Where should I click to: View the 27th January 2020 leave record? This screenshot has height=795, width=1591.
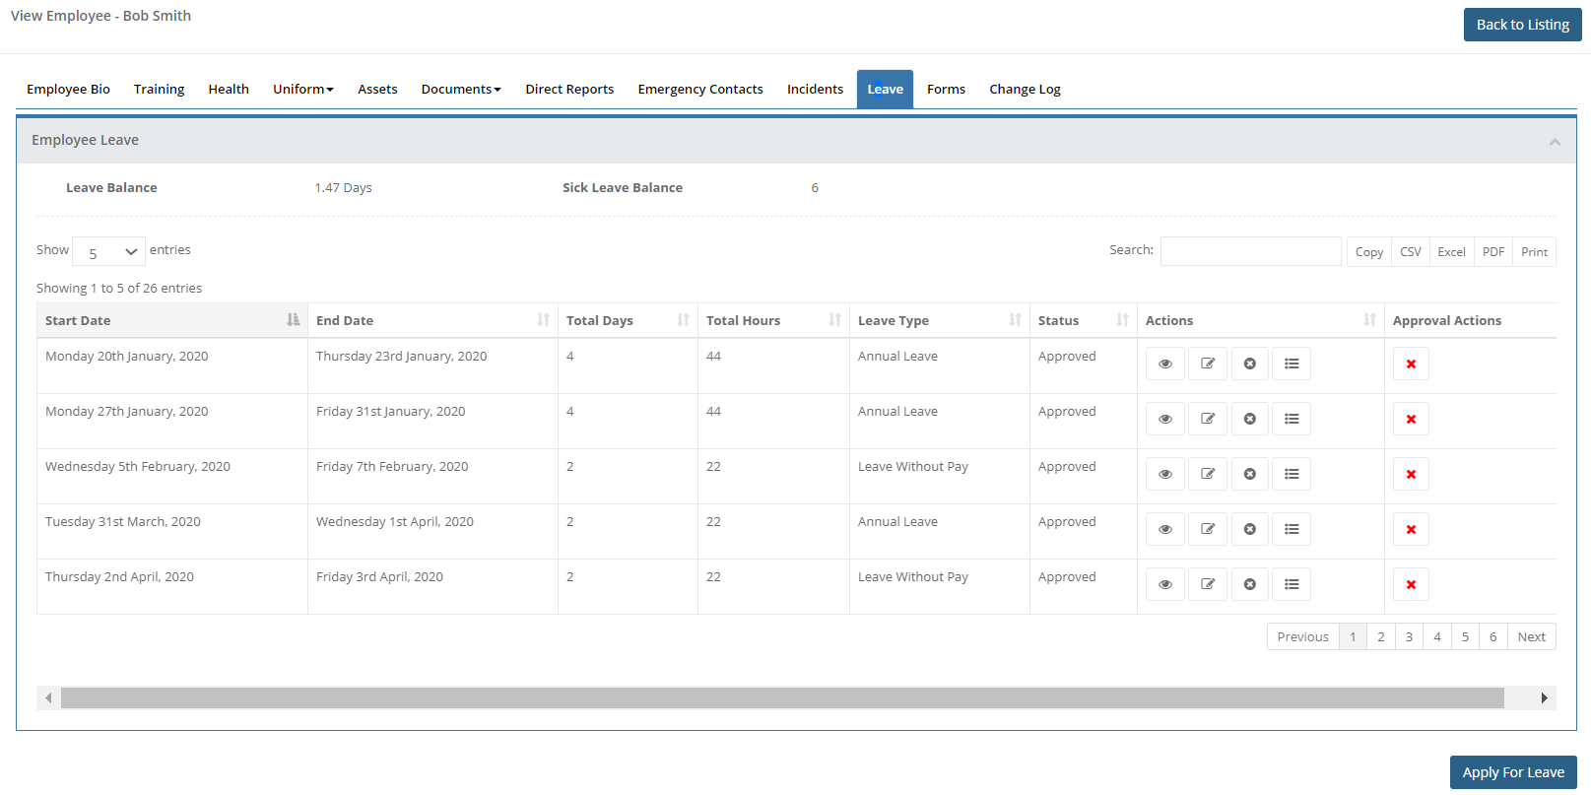tap(1165, 419)
